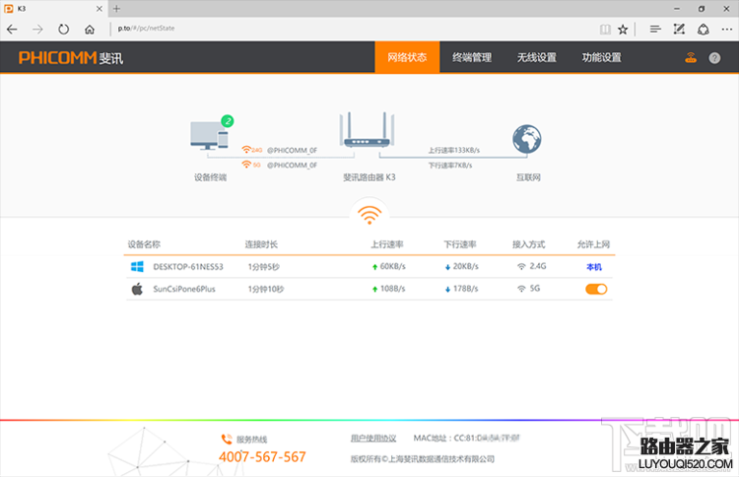Click the 2.4G access type for DESKTOP-61NES53
This screenshot has width=739, height=477.
click(532, 266)
